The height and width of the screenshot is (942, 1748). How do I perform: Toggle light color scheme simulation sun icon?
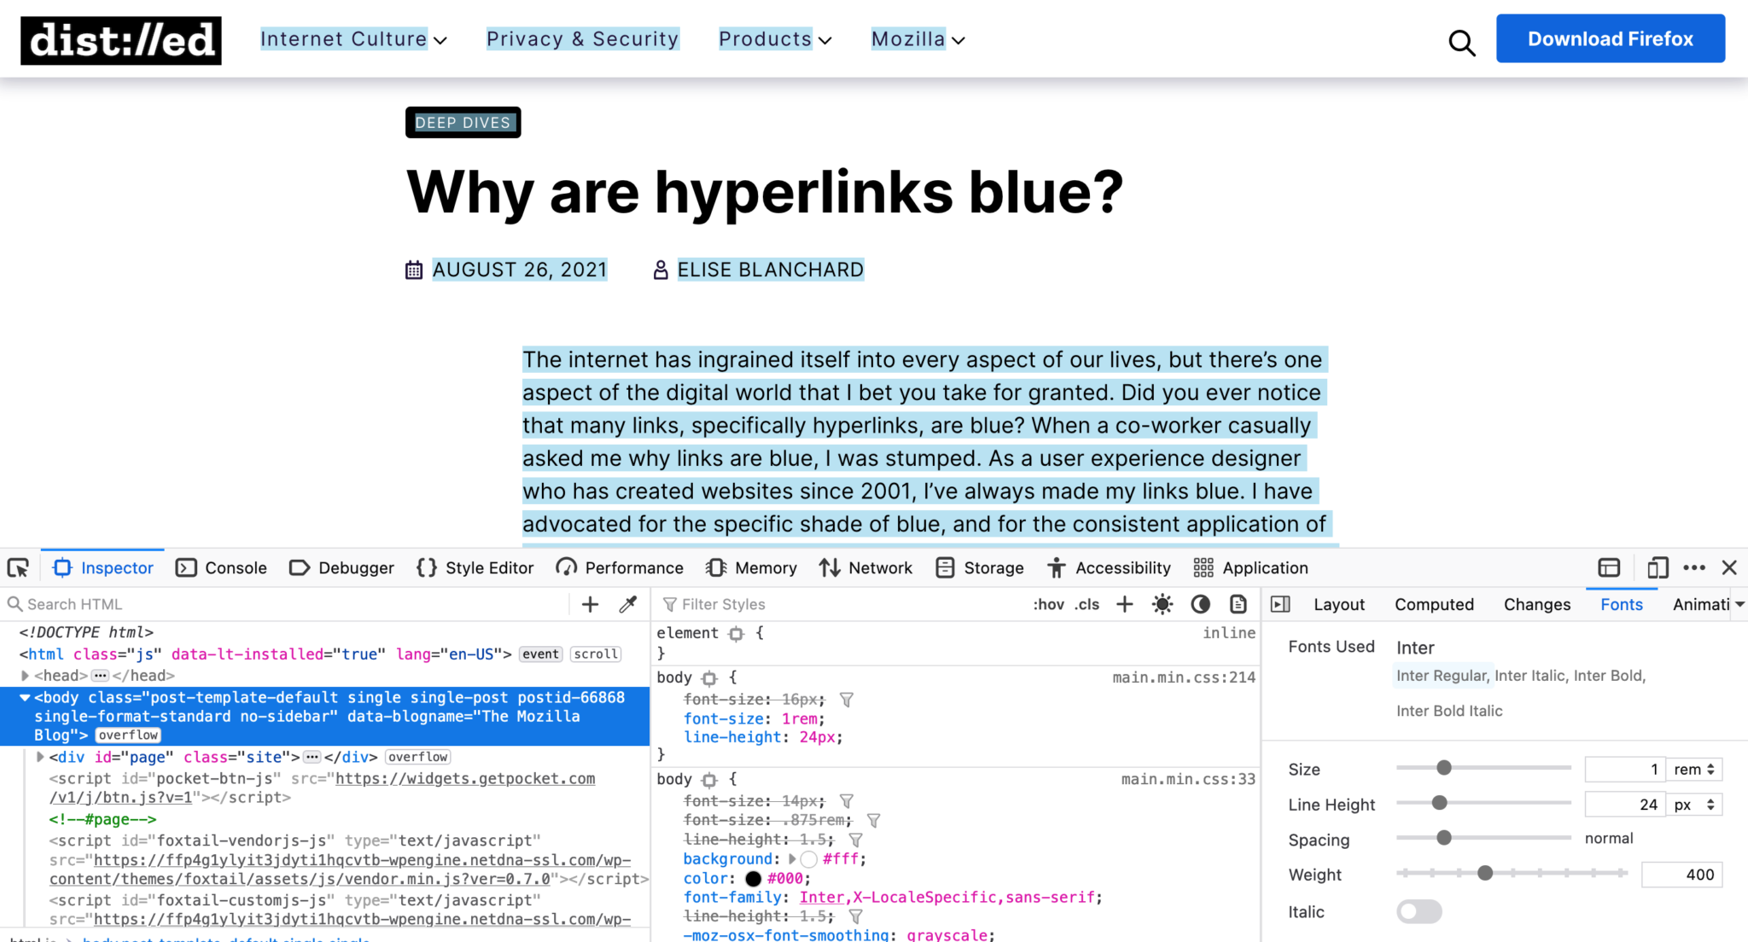tap(1162, 604)
